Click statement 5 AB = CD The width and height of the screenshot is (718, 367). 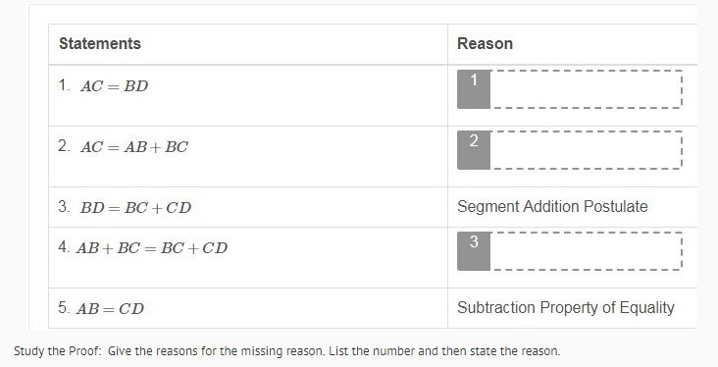(110, 309)
